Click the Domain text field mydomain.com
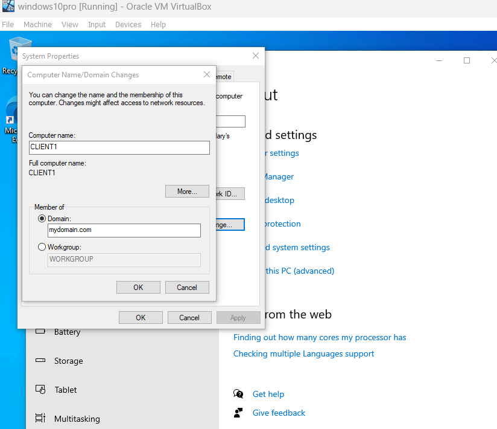Screen dimensions: 497x429 point(124,230)
